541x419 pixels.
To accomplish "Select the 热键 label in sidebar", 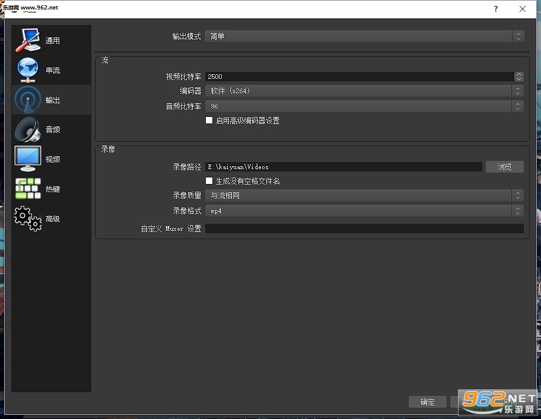I will coord(53,189).
